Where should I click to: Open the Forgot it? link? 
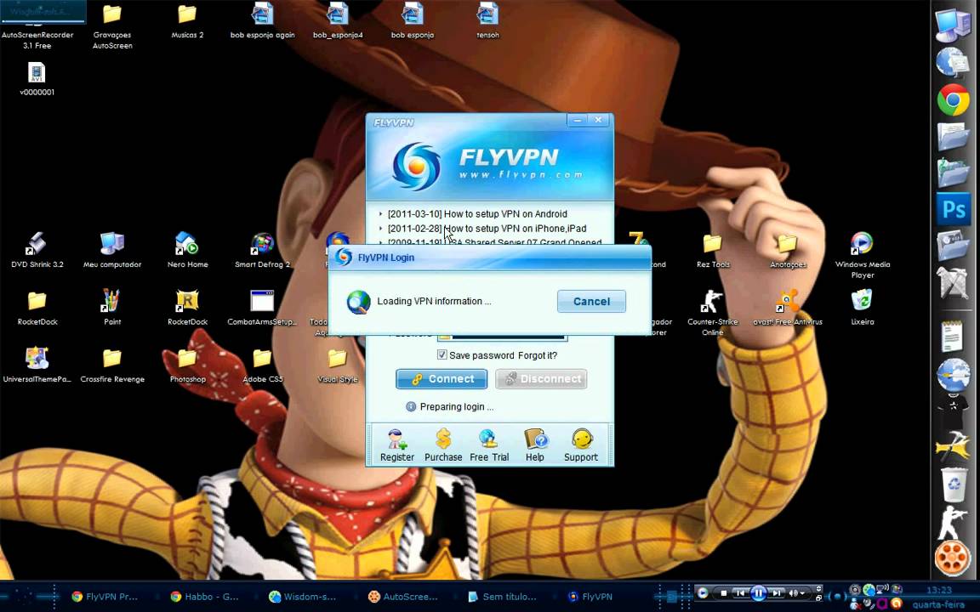(538, 355)
